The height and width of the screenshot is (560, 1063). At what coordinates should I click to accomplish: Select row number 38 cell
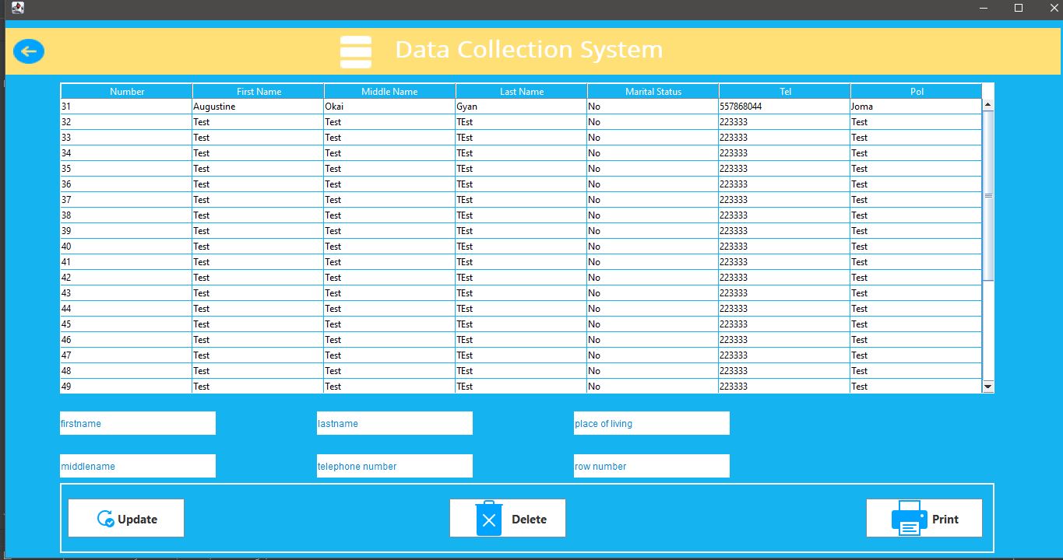tap(126, 215)
